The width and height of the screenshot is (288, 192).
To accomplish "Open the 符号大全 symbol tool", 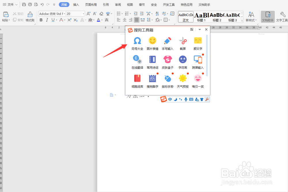I will (x=137, y=43).
